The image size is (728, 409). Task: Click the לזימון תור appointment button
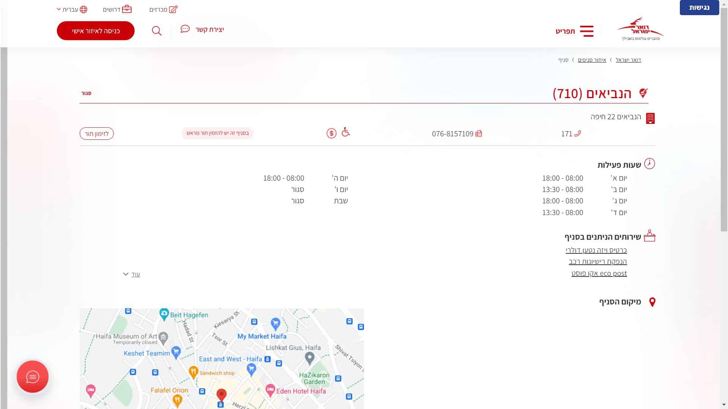[97, 134]
